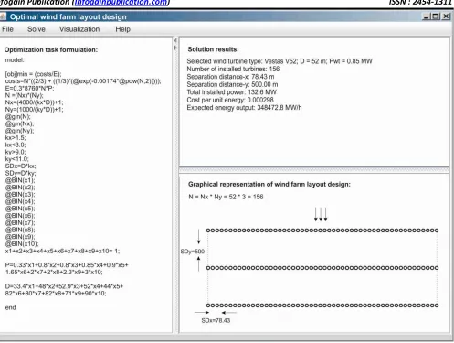Click 'Separation distance-x: 78.43 m'
Screen dimensions: 454x343
[230, 77]
